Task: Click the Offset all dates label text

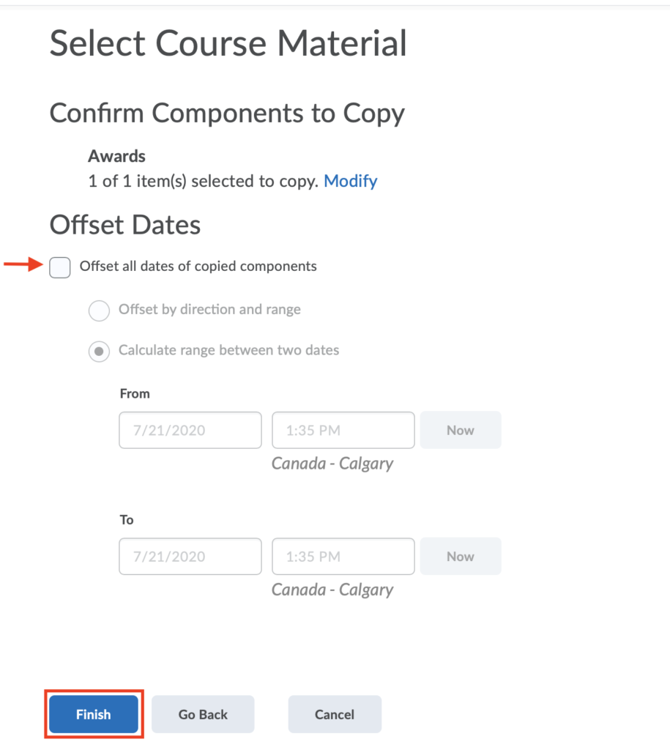Action: point(198,266)
